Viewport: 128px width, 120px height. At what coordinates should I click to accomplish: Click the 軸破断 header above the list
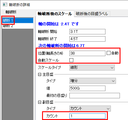point(11,12)
